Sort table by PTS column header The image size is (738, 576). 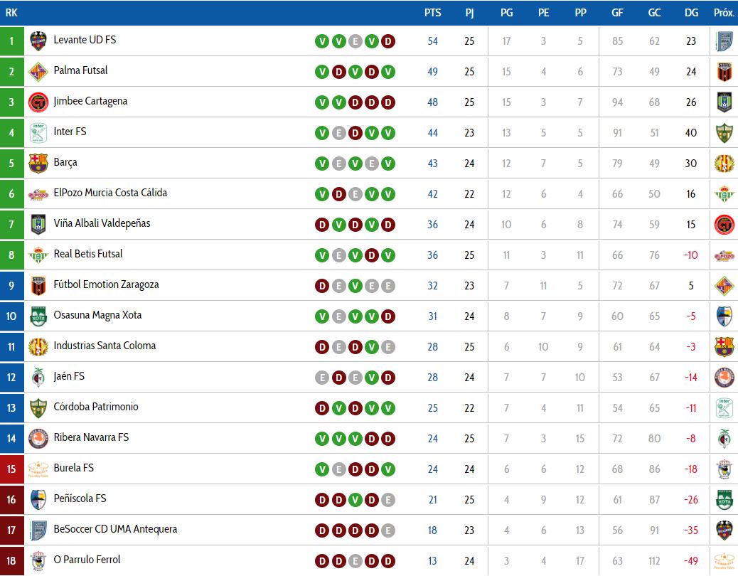432,13
